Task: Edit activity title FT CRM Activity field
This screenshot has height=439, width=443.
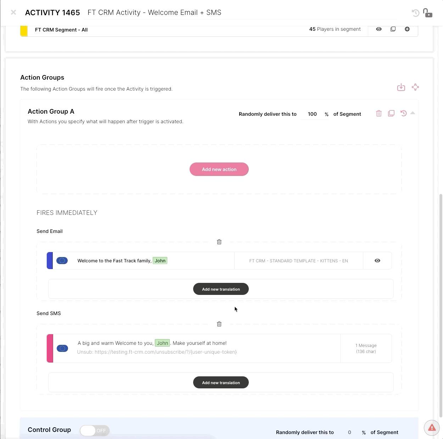Action: click(x=242, y=12)
